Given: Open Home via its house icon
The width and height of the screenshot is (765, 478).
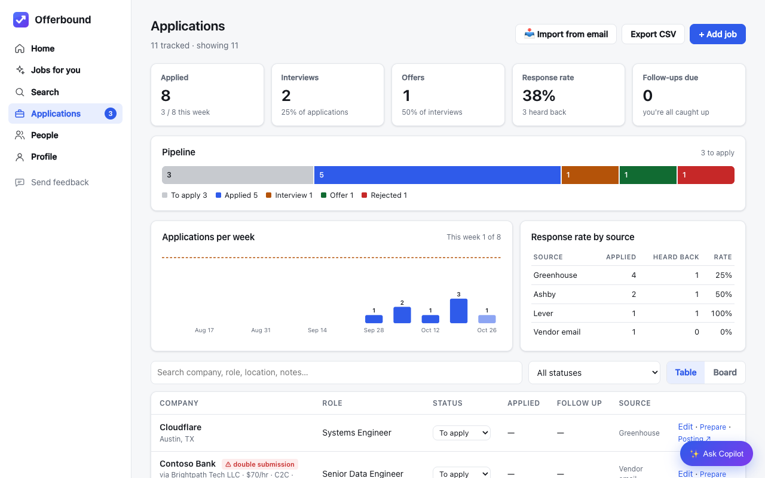Looking at the screenshot, I should click(x=20, y=48).
